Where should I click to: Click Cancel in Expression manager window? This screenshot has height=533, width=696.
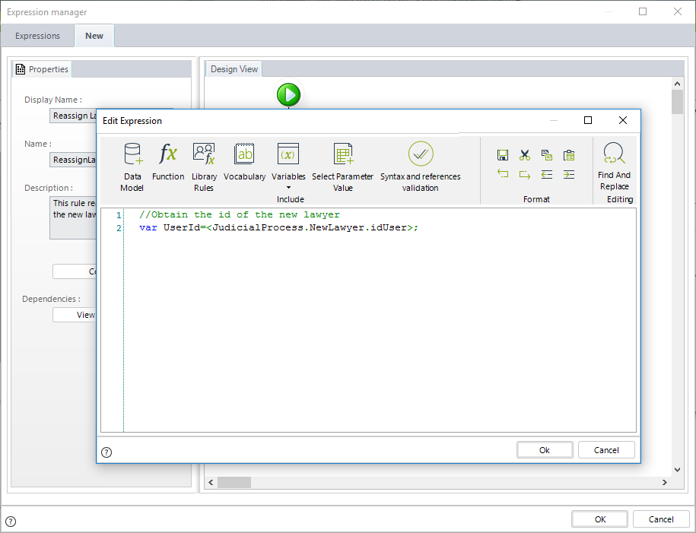pyautogui.click(x=661, y=519)
